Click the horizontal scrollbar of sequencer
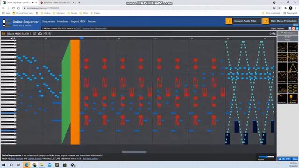The width and height of the screenshot is (299, 168). [134, 152]
